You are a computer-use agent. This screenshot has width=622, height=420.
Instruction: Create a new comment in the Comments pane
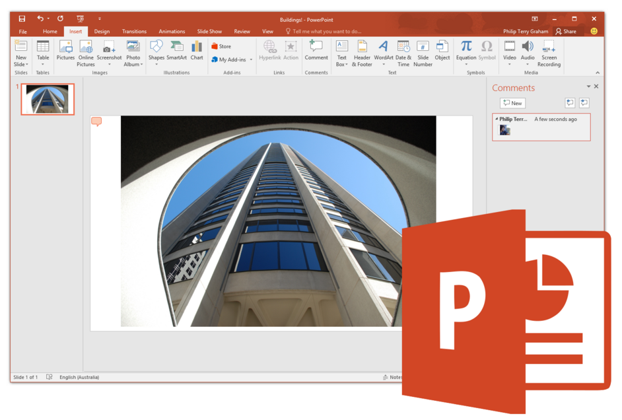512,102
